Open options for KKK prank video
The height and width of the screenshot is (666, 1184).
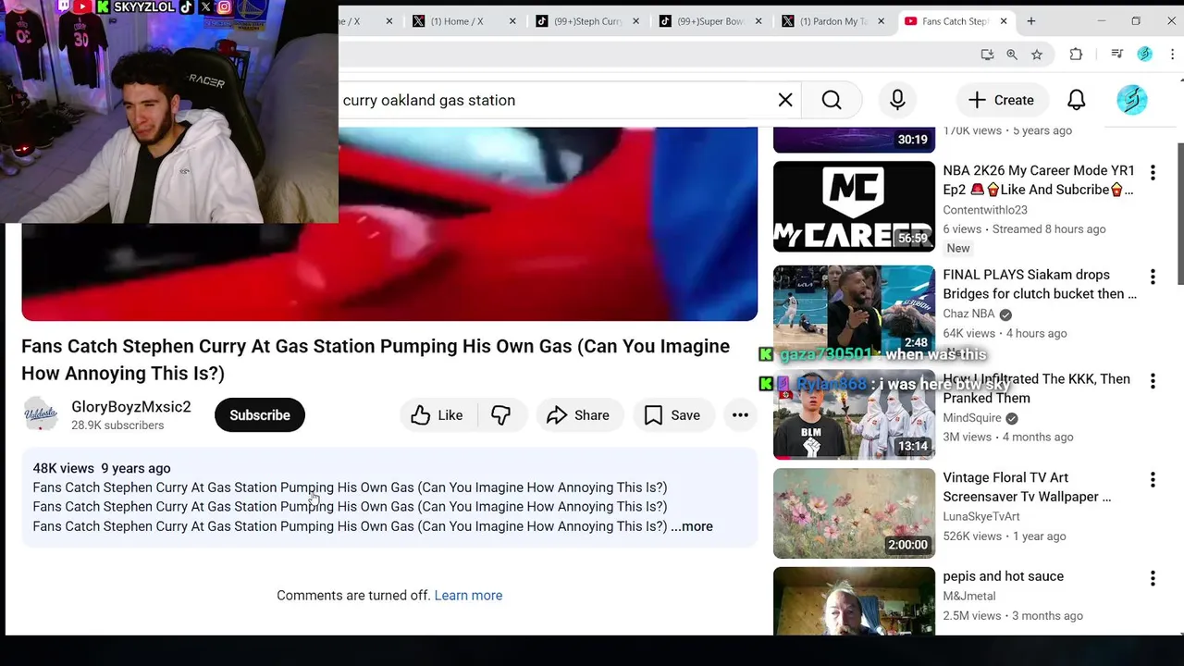[1153, 381]
